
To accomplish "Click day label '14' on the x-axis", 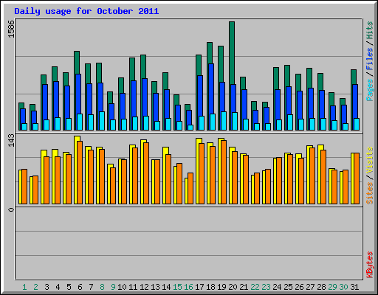I will (166, 287).
